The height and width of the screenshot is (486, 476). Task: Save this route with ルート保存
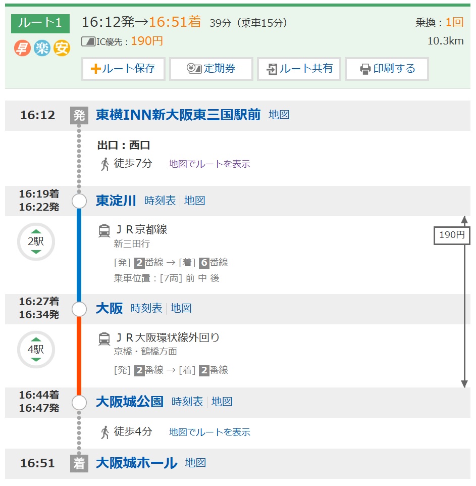click(x=123, y=69)
